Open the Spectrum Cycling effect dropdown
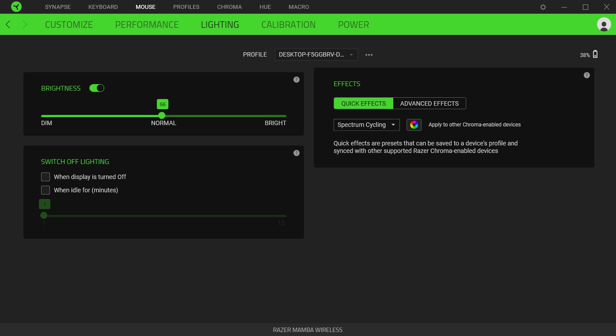 (367, 125)
